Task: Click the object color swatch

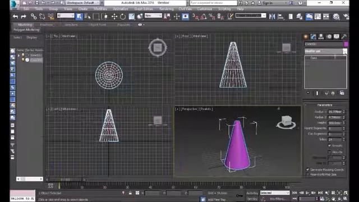Action: click(x=346, y=44)
